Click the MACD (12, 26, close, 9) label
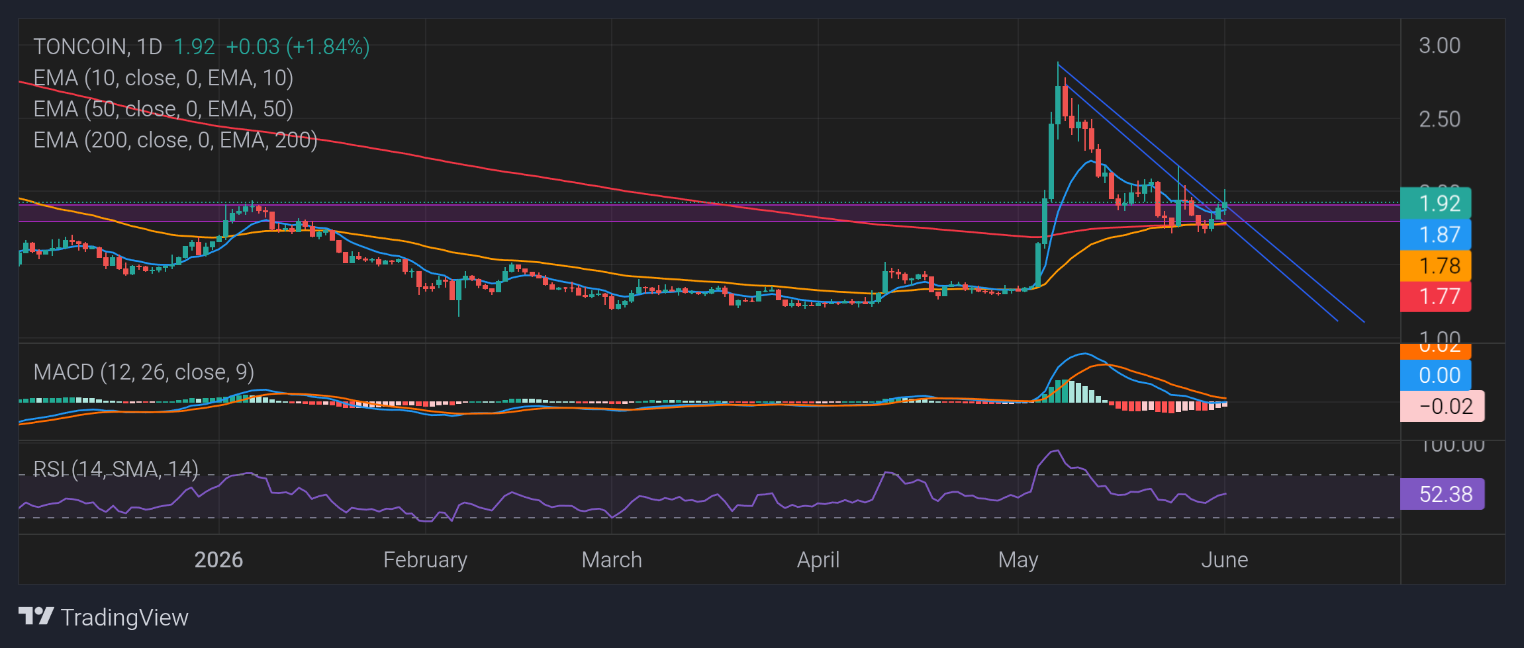 pos(144,372)
